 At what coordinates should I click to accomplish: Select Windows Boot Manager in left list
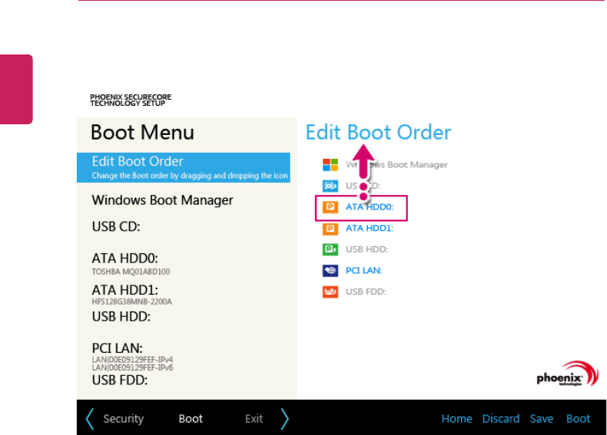(x=163, y=200)
